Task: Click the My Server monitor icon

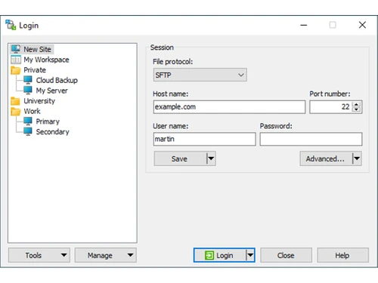Action: coord(28,91)
